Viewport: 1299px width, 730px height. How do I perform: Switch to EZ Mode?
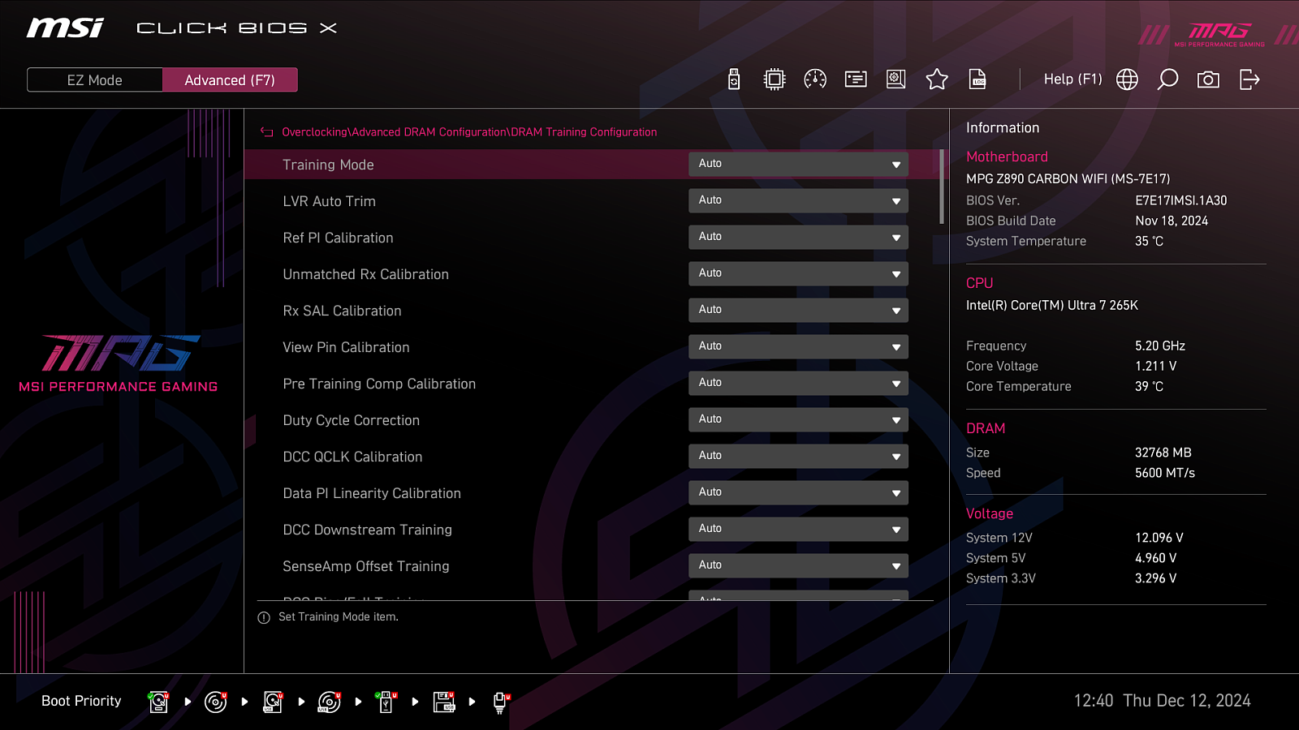(95, 80)
